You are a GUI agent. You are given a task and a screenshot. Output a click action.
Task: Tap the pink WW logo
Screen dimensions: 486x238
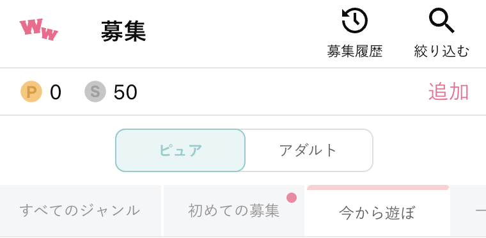coord(39,29)
